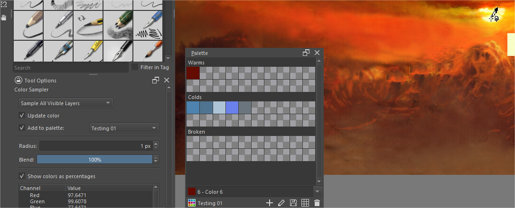This screenshot has width=515, height=208.
Task: Click the trash can delete color icon
Action: [317, 203]
